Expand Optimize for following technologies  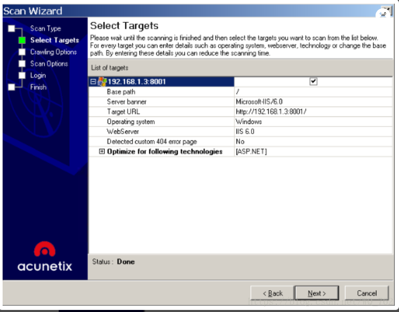pos(101,151)
